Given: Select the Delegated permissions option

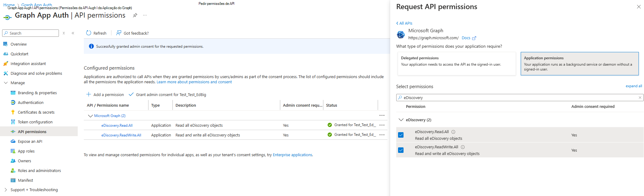Looking at the screenshot, I should (x=456, y=64).
